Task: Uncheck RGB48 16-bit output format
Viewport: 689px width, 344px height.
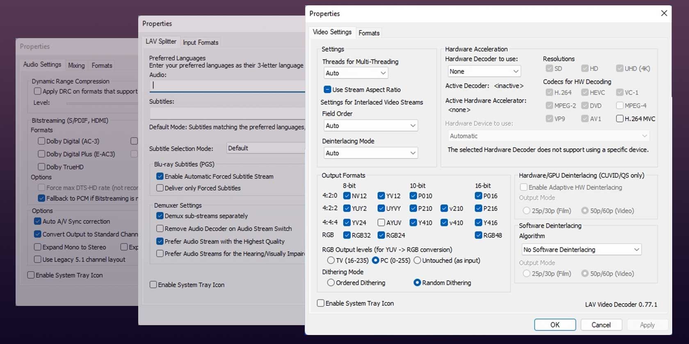Action: click(478, 235)
